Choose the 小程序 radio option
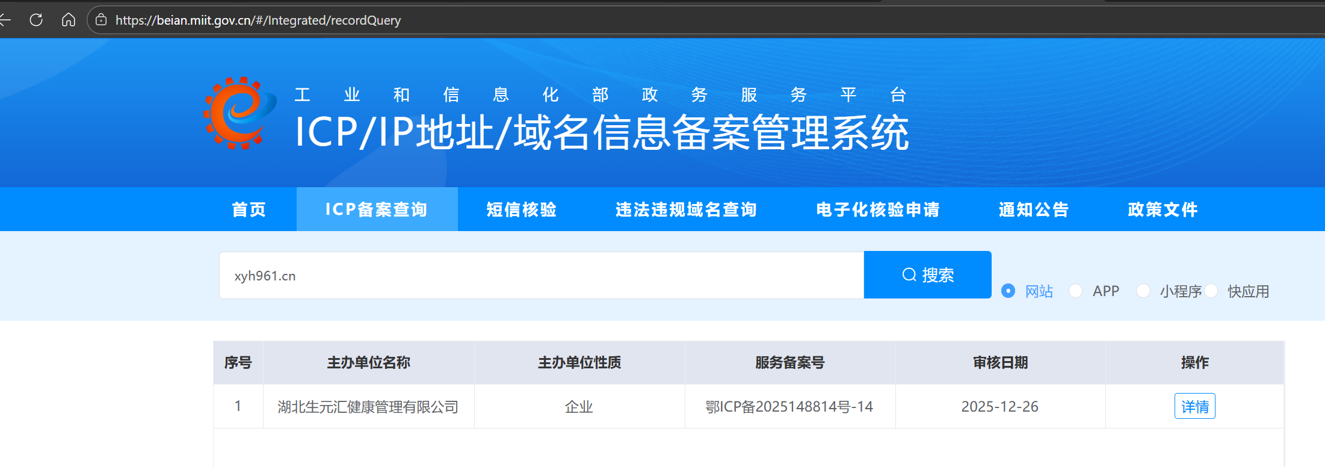This screenshot has height=467, width=1325. 1143,291
